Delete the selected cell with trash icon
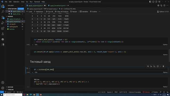This screenshot has height=96, width=170. coord(163,66)
